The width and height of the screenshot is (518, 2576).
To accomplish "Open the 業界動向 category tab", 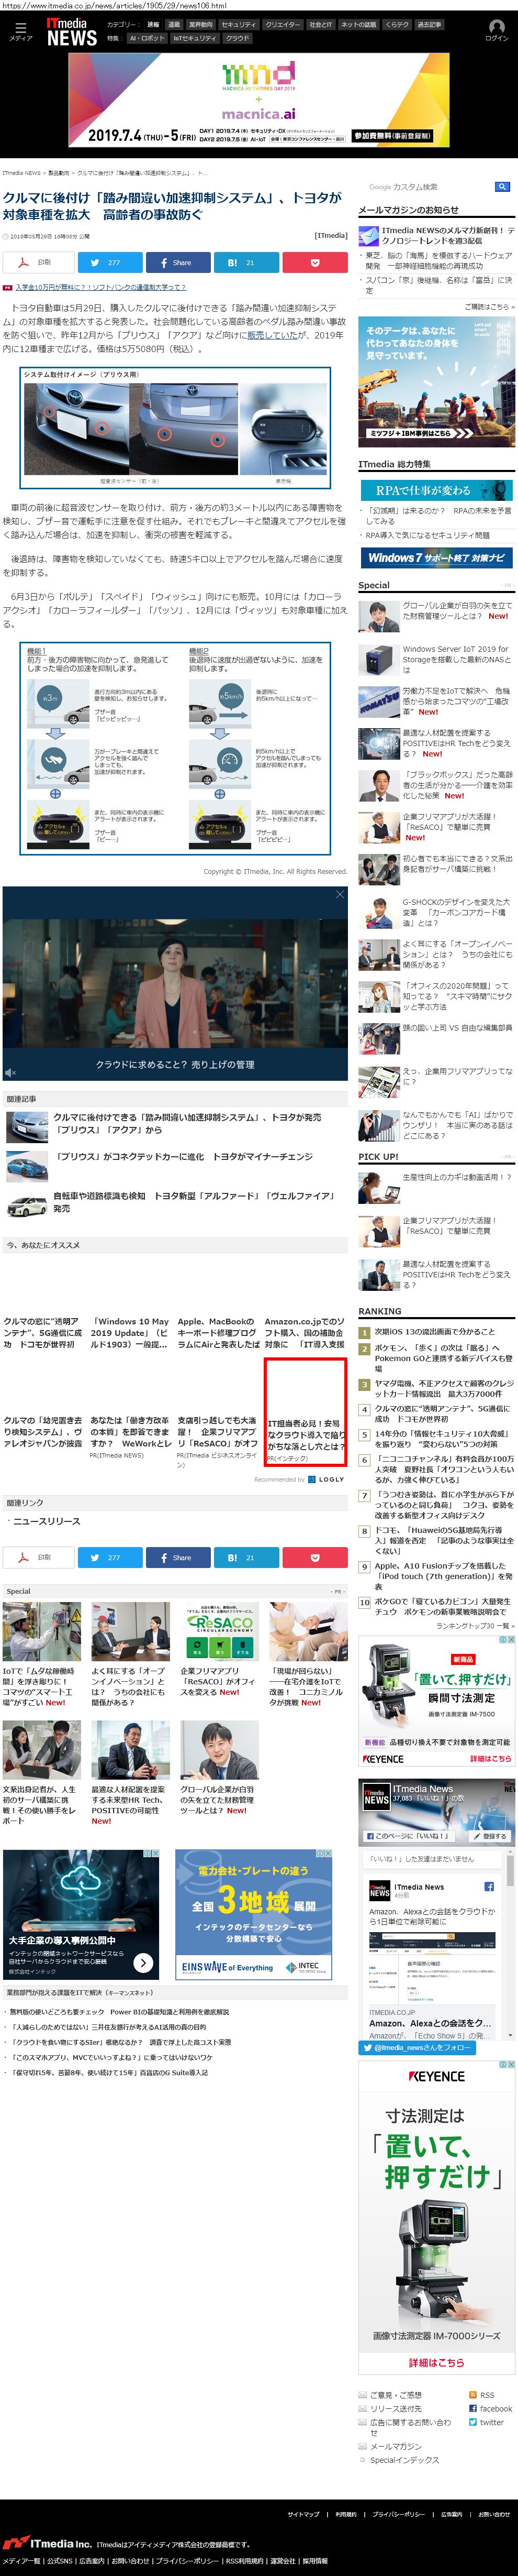I will (200, 24).
